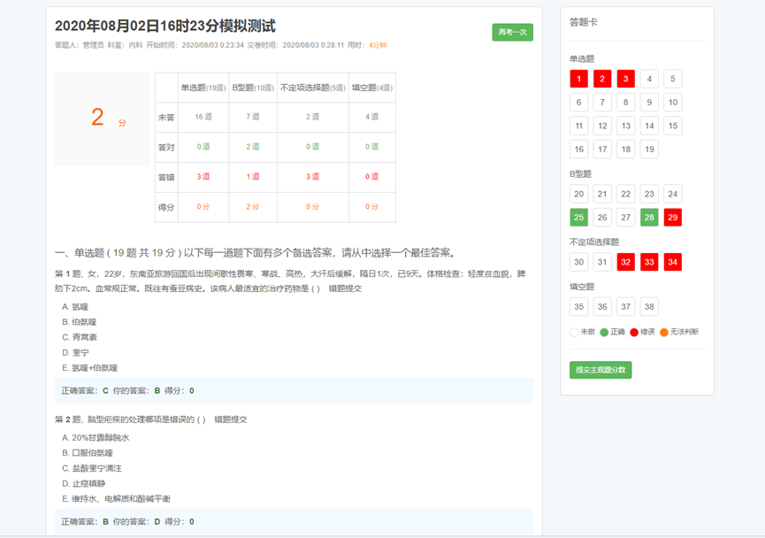Viewport: 765px width, 538px height.
Task: Click the green 再考一次 button
Action: (512, 32)
